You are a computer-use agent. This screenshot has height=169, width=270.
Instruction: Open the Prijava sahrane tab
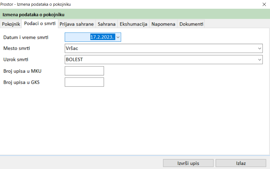[77, 24]
